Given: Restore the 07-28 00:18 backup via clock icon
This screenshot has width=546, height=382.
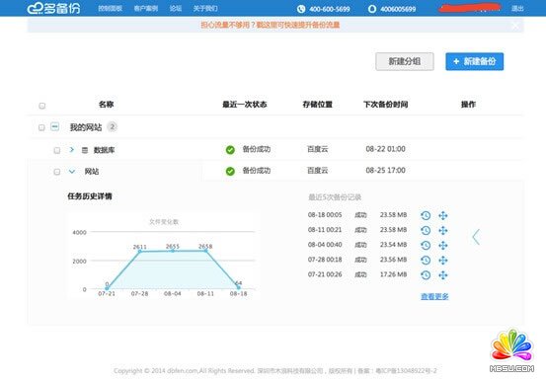Looking at the screenshot, I should click(426, 261).
